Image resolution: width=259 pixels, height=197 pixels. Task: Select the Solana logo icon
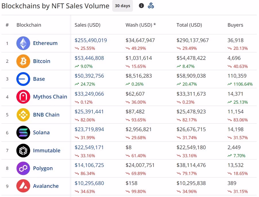23,133
